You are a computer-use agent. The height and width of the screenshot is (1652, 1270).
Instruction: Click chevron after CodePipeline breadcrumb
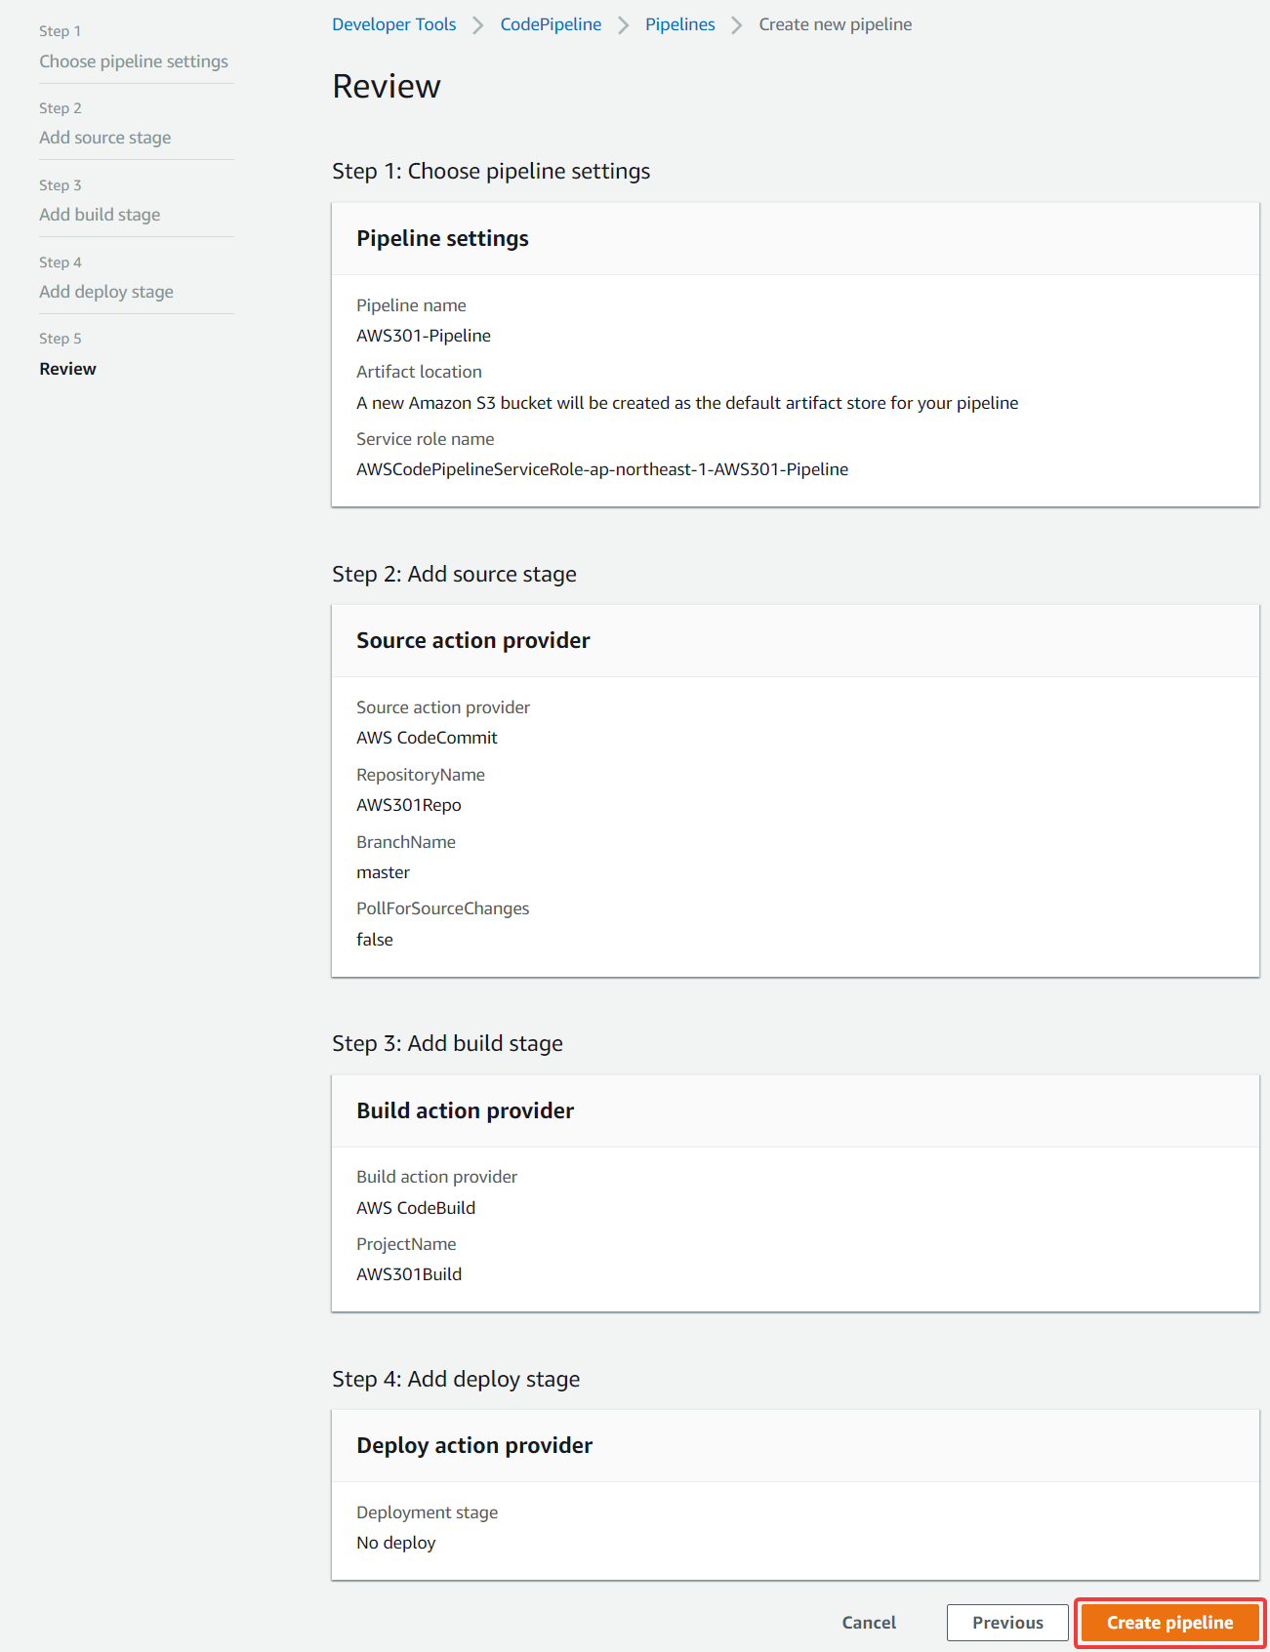point(623,25)
